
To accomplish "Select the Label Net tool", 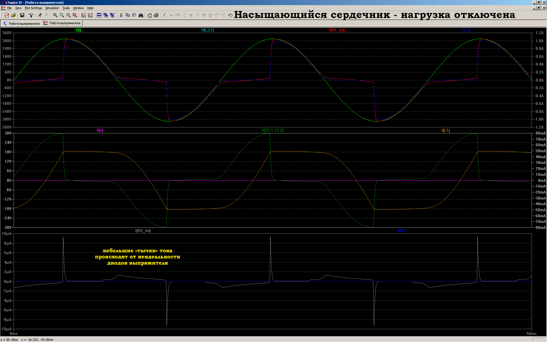I will (178, 15).
